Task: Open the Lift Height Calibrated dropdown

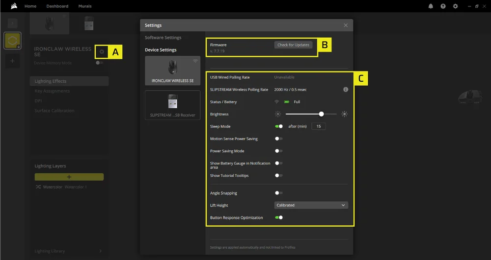Action: pyautogui.click(x=311, y=205)
